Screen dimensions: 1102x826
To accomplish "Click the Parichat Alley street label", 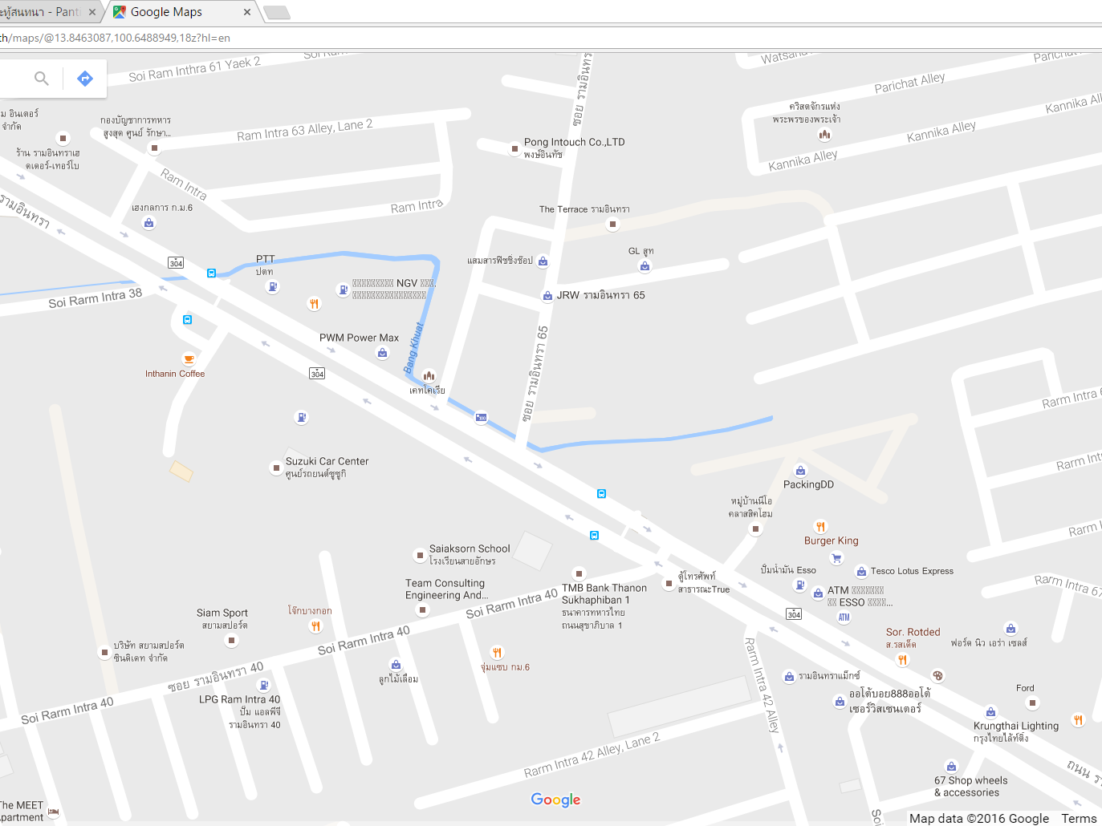I will tap(909, 82).
